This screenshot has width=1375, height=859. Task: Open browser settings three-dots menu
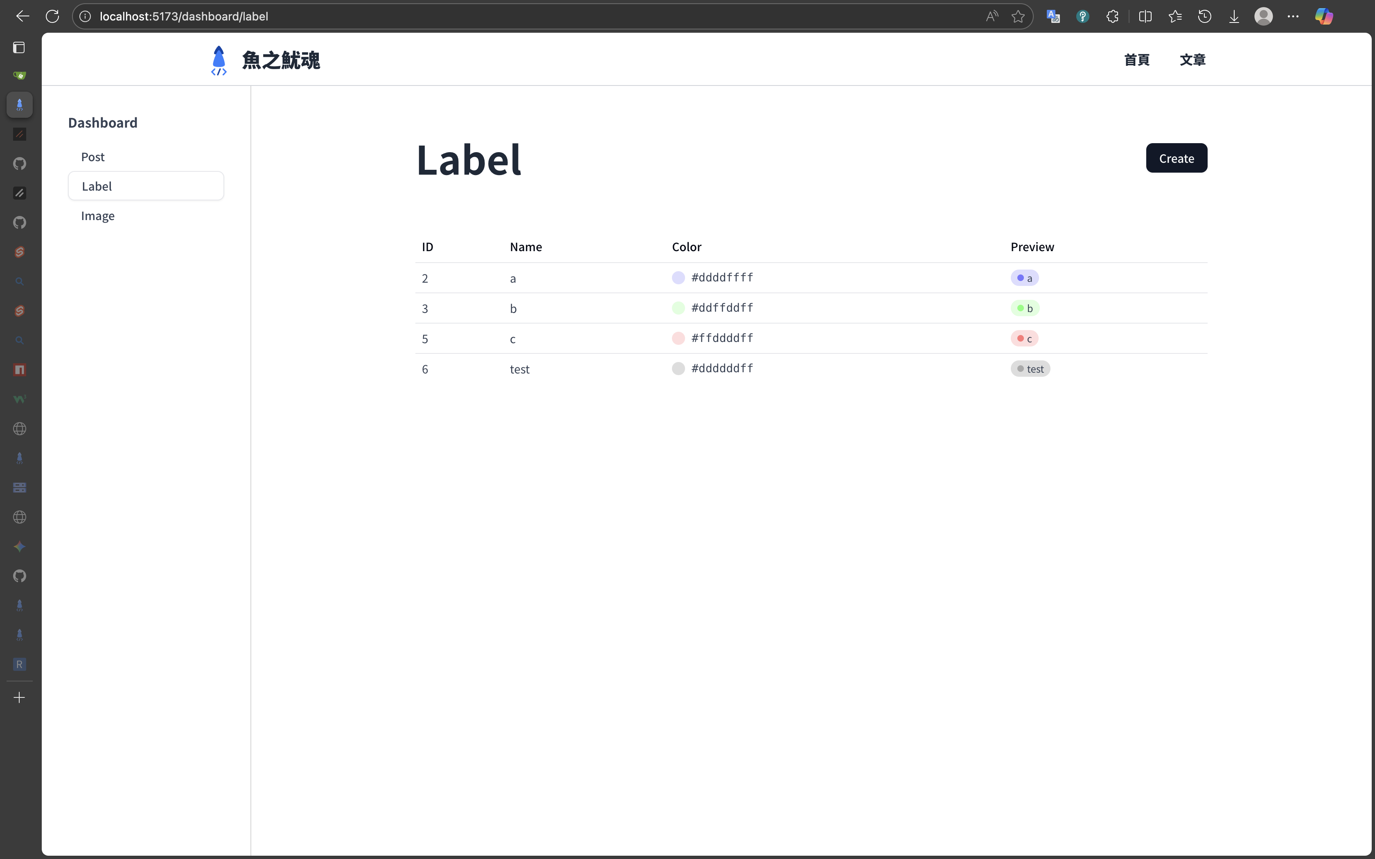(x=1293, y=16)
